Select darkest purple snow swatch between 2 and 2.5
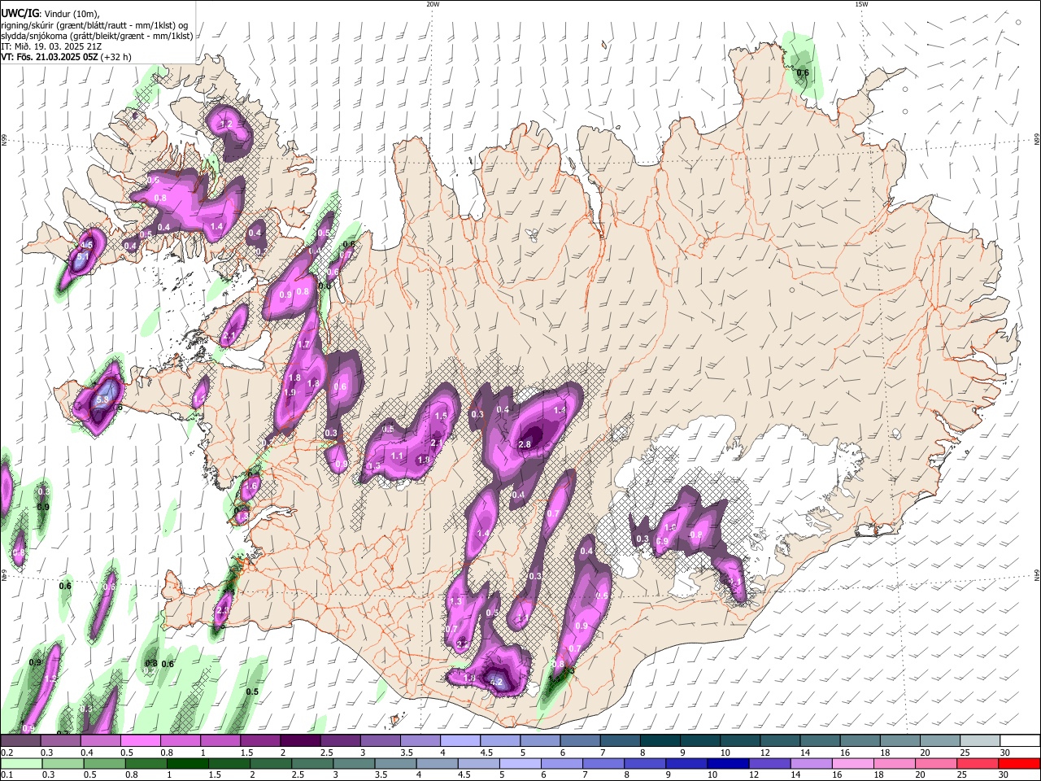Image resolution: width=1041 pixels, height=781 pixels. [299, 740]
